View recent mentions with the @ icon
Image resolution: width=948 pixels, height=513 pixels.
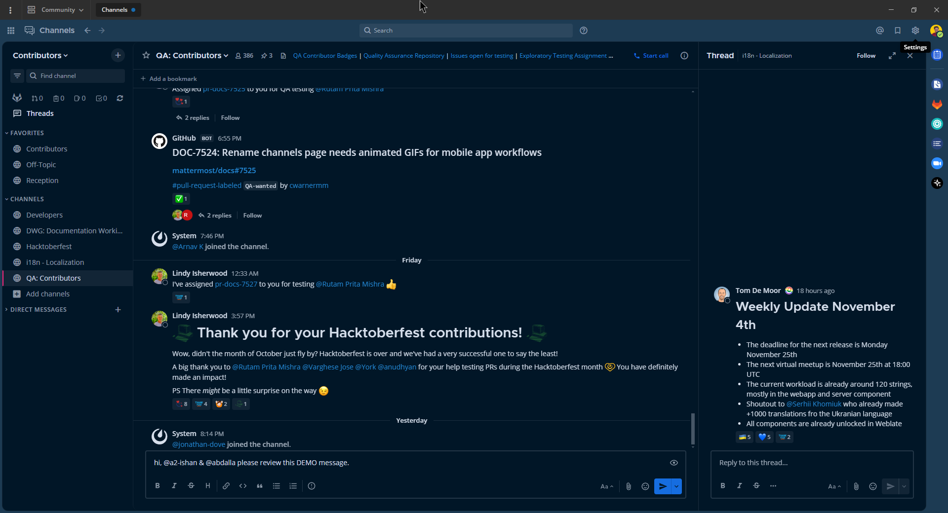click(880, 30)
